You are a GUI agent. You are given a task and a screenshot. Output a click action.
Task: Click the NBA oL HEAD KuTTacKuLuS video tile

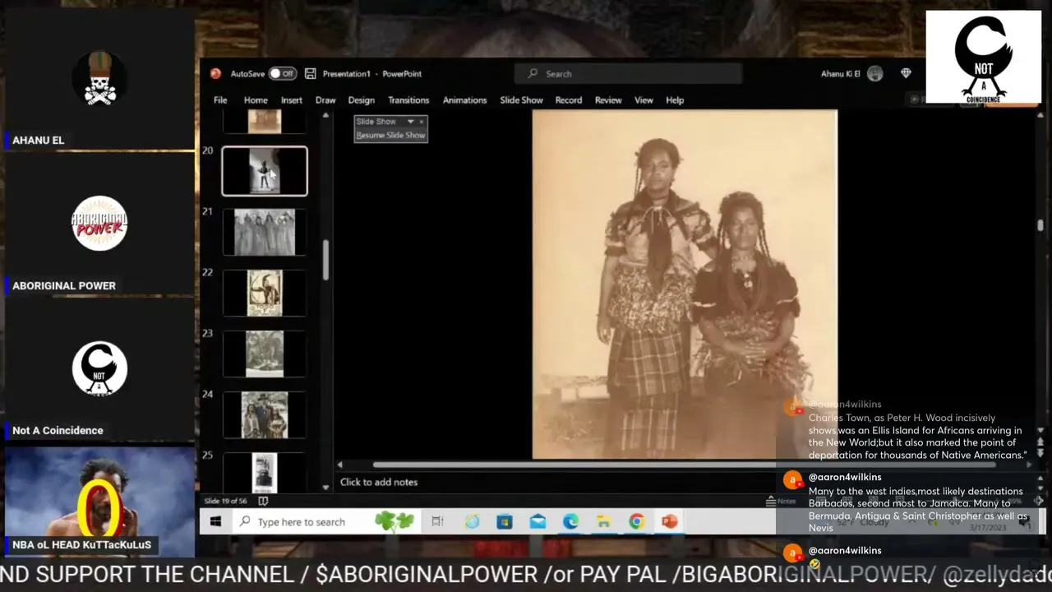point(99,502)
